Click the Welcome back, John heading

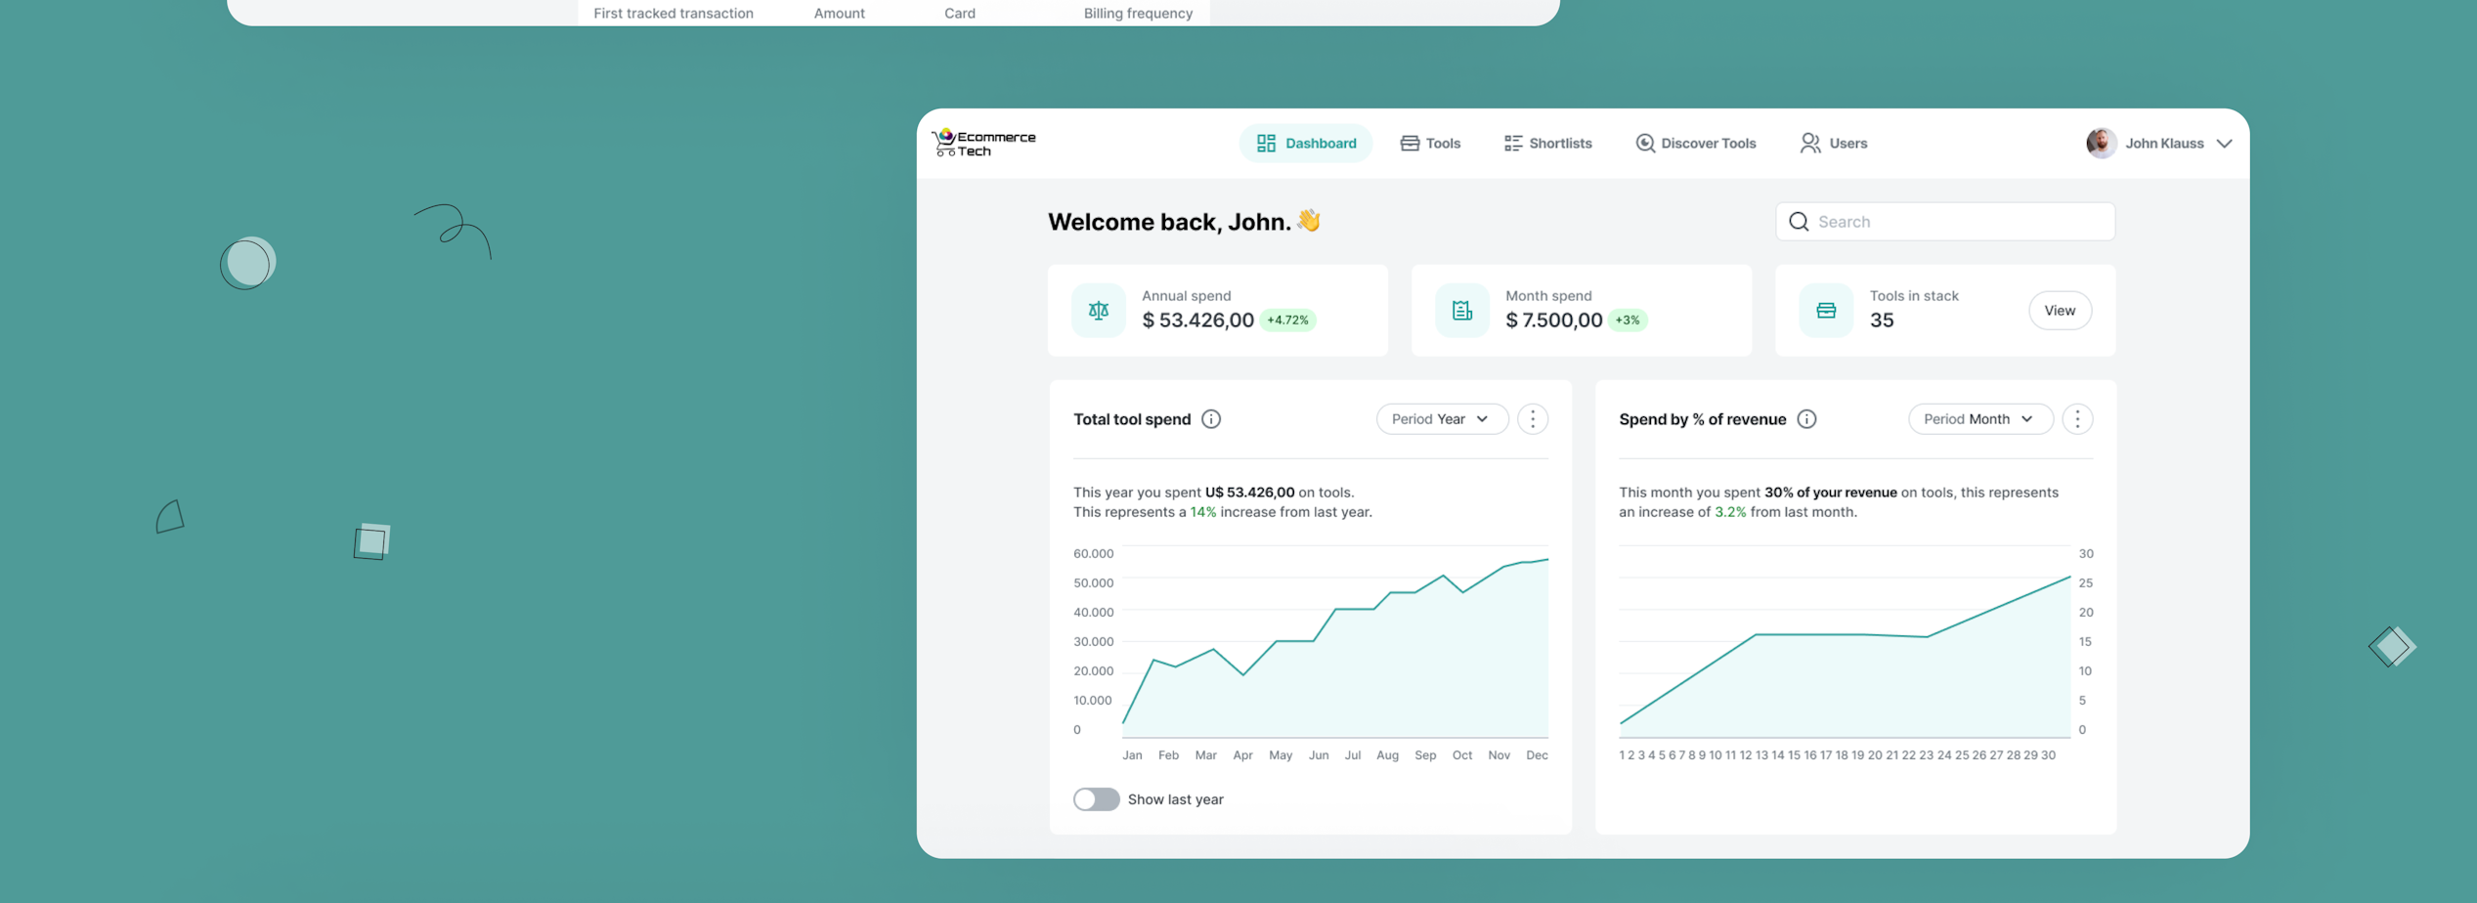pos(1184,222)
